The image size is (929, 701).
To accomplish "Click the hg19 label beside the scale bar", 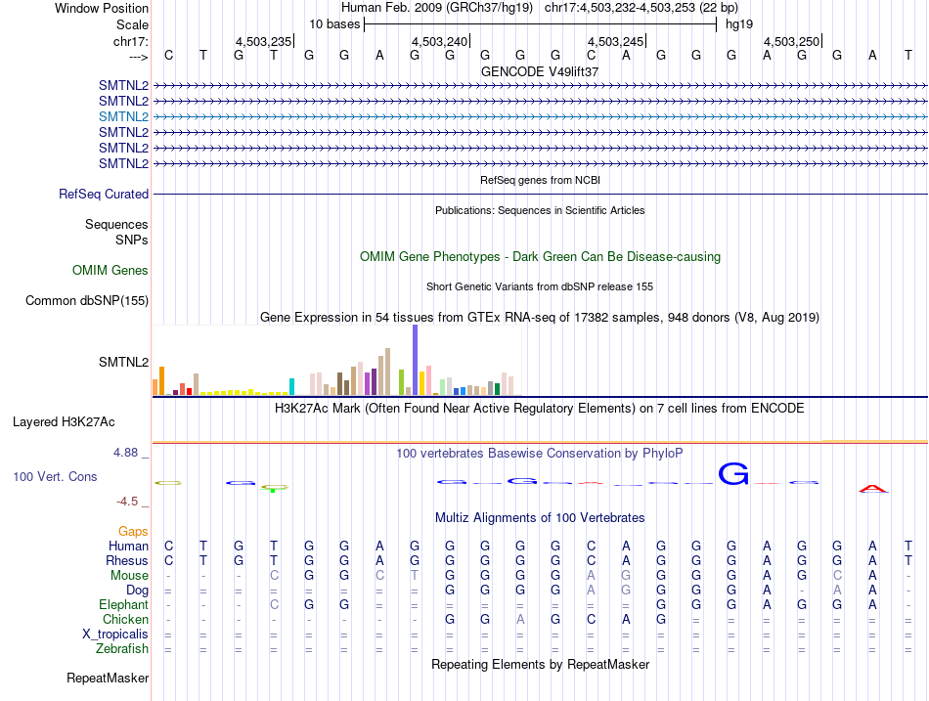I will [739, 24].
